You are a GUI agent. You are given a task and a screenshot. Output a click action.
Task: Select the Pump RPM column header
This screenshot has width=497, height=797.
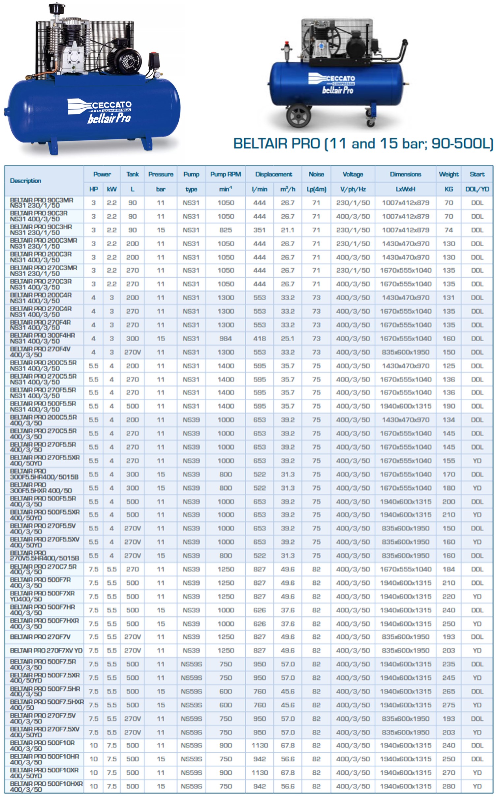click(x=226, y=174)
